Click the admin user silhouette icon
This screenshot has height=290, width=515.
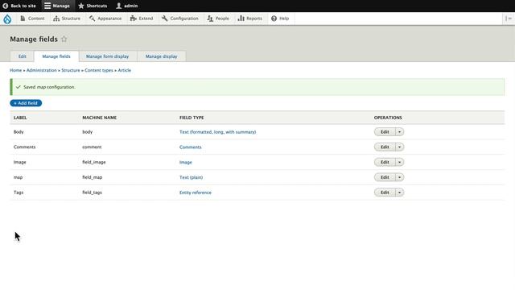(119, 6)
